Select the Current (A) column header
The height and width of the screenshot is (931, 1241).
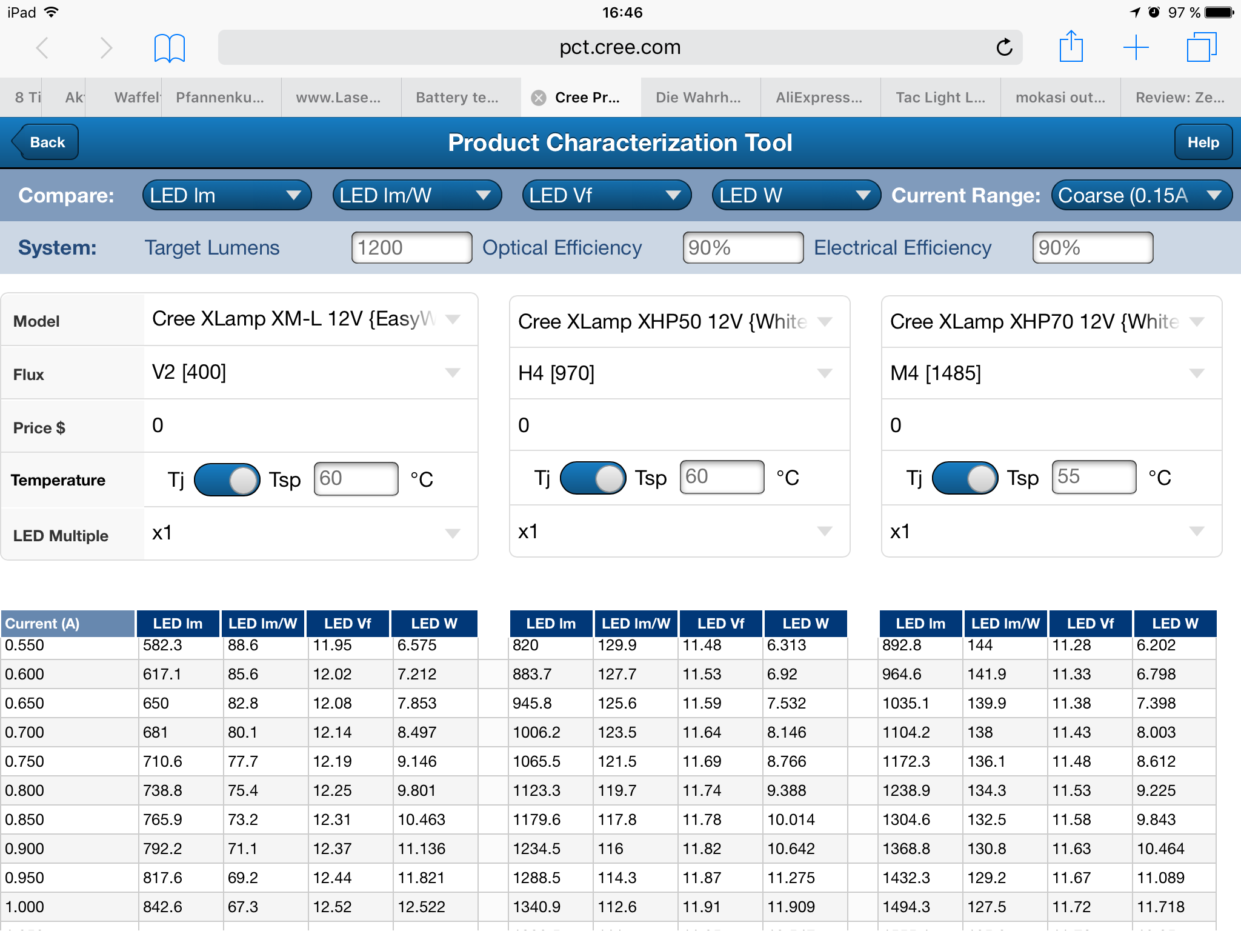tap(67, 624)
